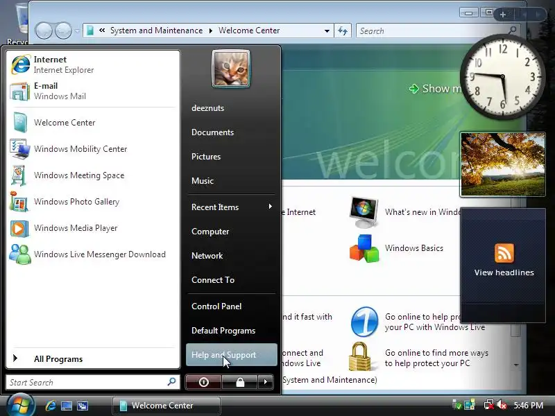
Task: Click Switch between windows quick launch icon
Action: click(x=83, y=406)
